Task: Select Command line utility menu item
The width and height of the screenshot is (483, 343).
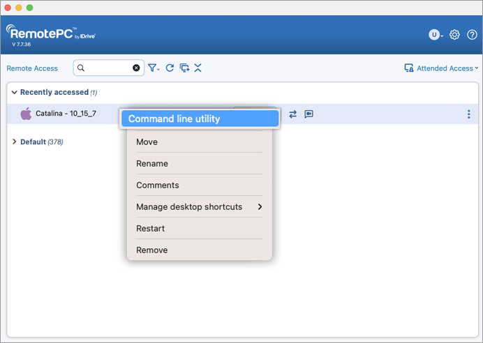Action: (200, 119)
